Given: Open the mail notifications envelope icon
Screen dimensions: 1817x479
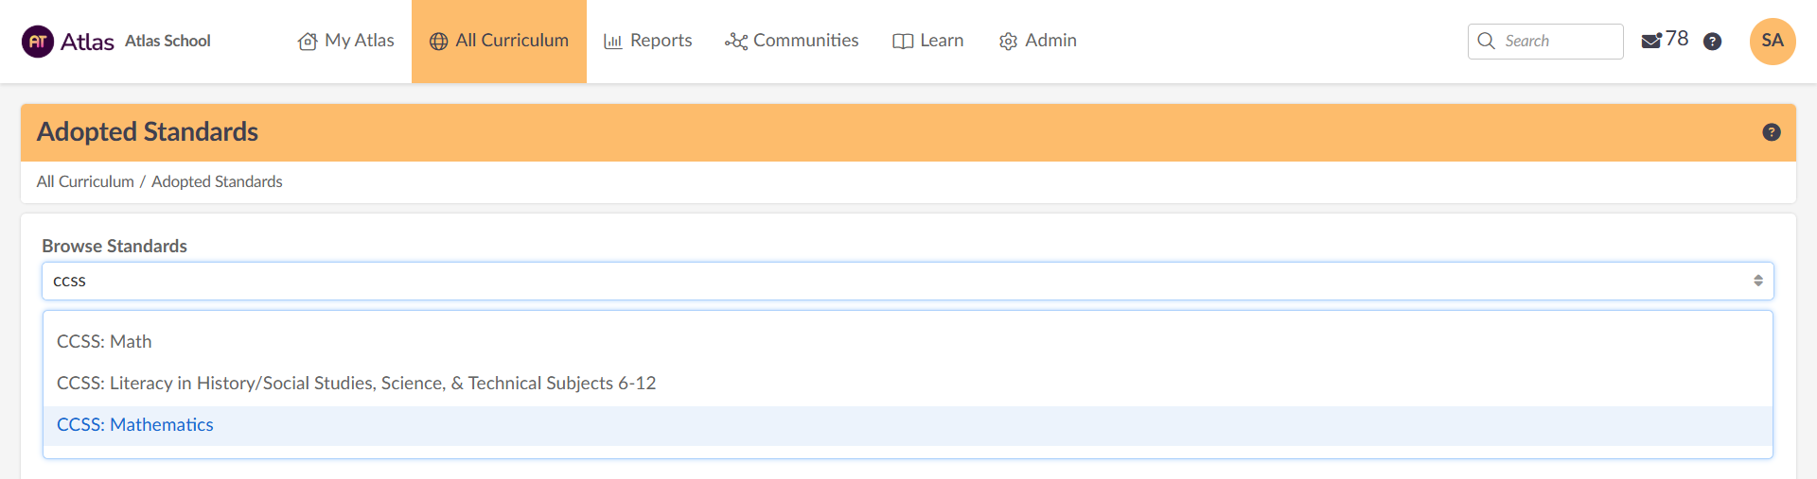Looking at the screenshot, I should point(1650,41).
